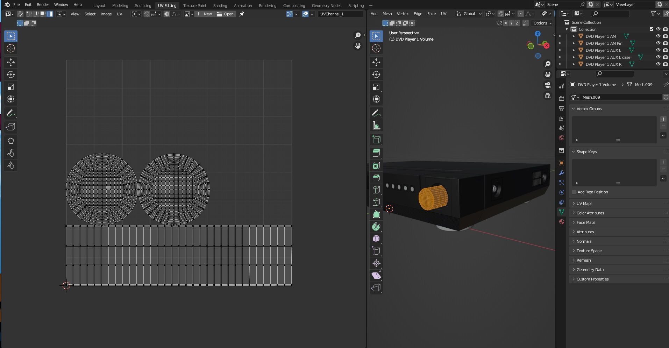Toggle UV sync selection in the UV editor

pyautogui.click(x=20, y=14)
